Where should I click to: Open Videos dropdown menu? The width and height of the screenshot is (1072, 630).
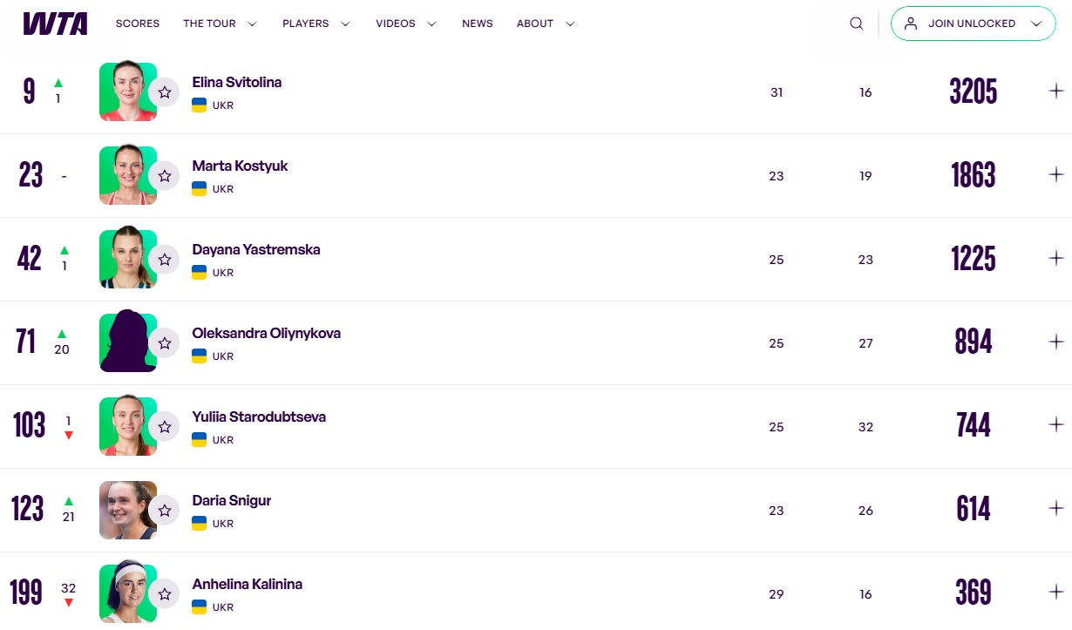click(x=405, y=24)
